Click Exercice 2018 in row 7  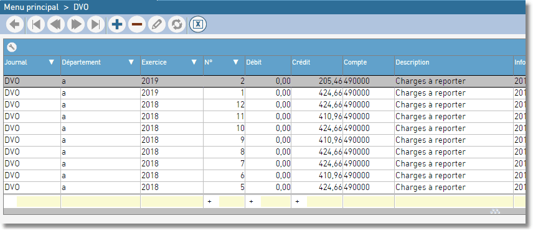(150, 164)
